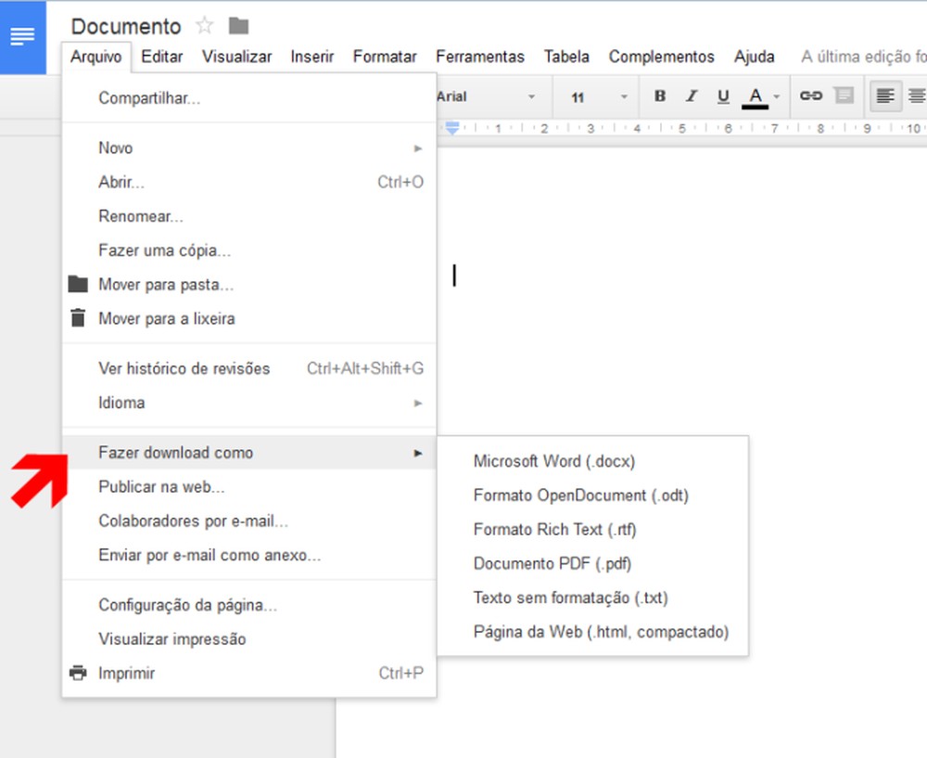Choose Microsoft Word (.docx) download format

554,461
